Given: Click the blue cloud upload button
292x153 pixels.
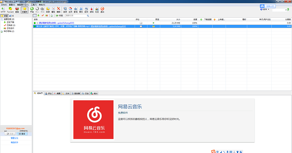Looking at the screenshot, I should click(x=268, y=6).
